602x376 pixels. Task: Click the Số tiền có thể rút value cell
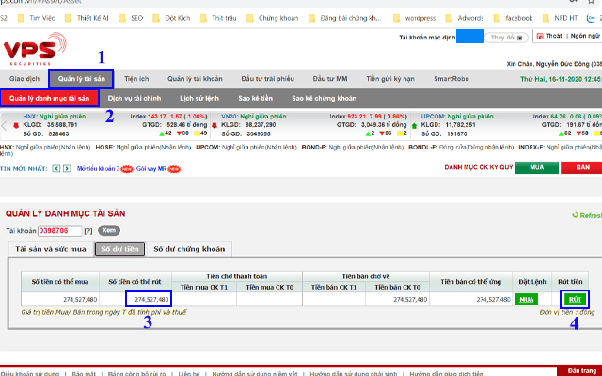point(135,299)
